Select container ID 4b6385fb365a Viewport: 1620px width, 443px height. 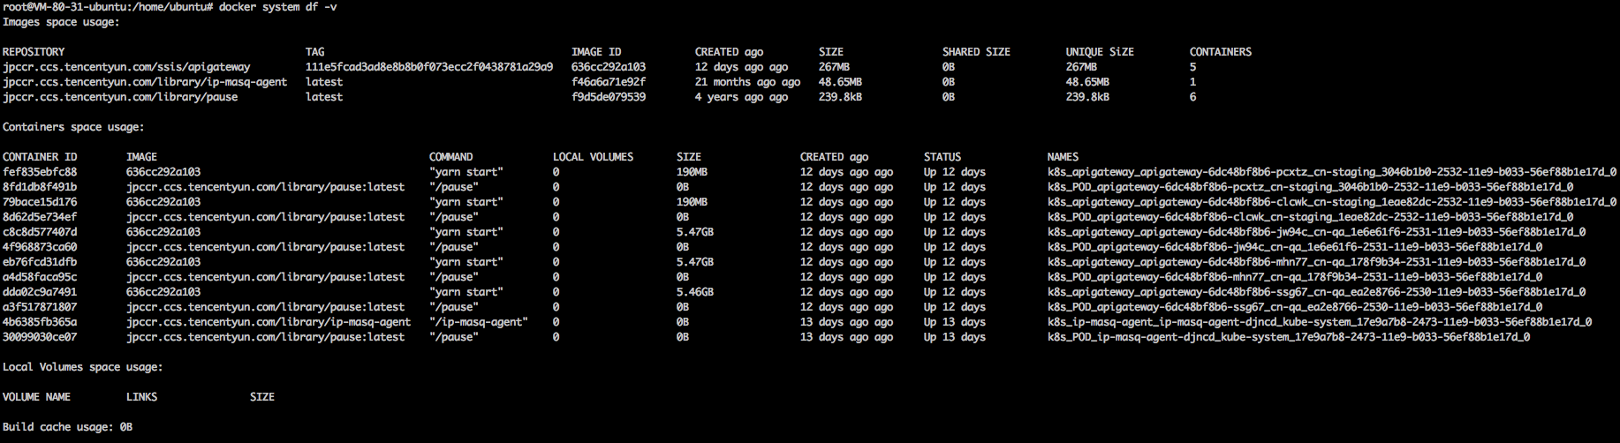click(x=40, y=322)
